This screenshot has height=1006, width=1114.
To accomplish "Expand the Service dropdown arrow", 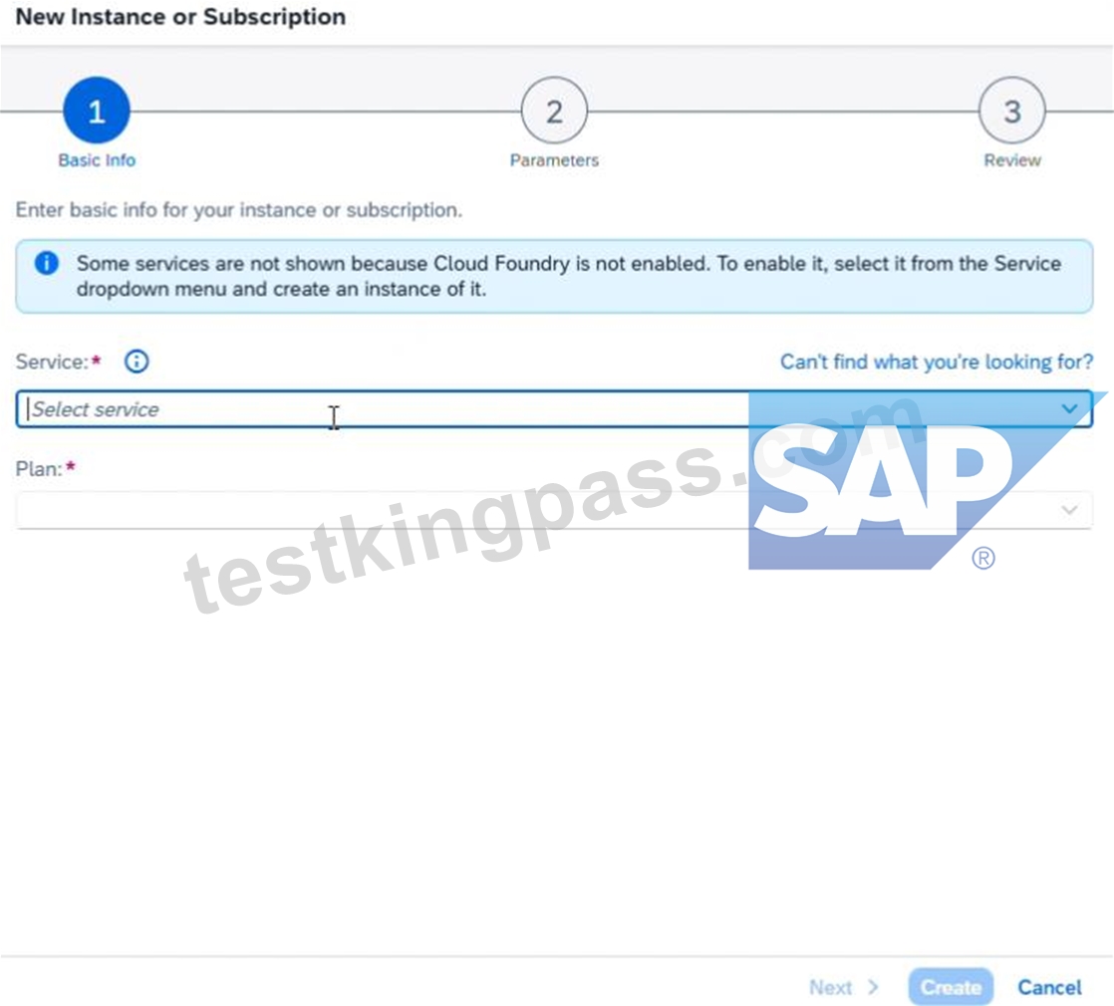I will (1069, 409).
